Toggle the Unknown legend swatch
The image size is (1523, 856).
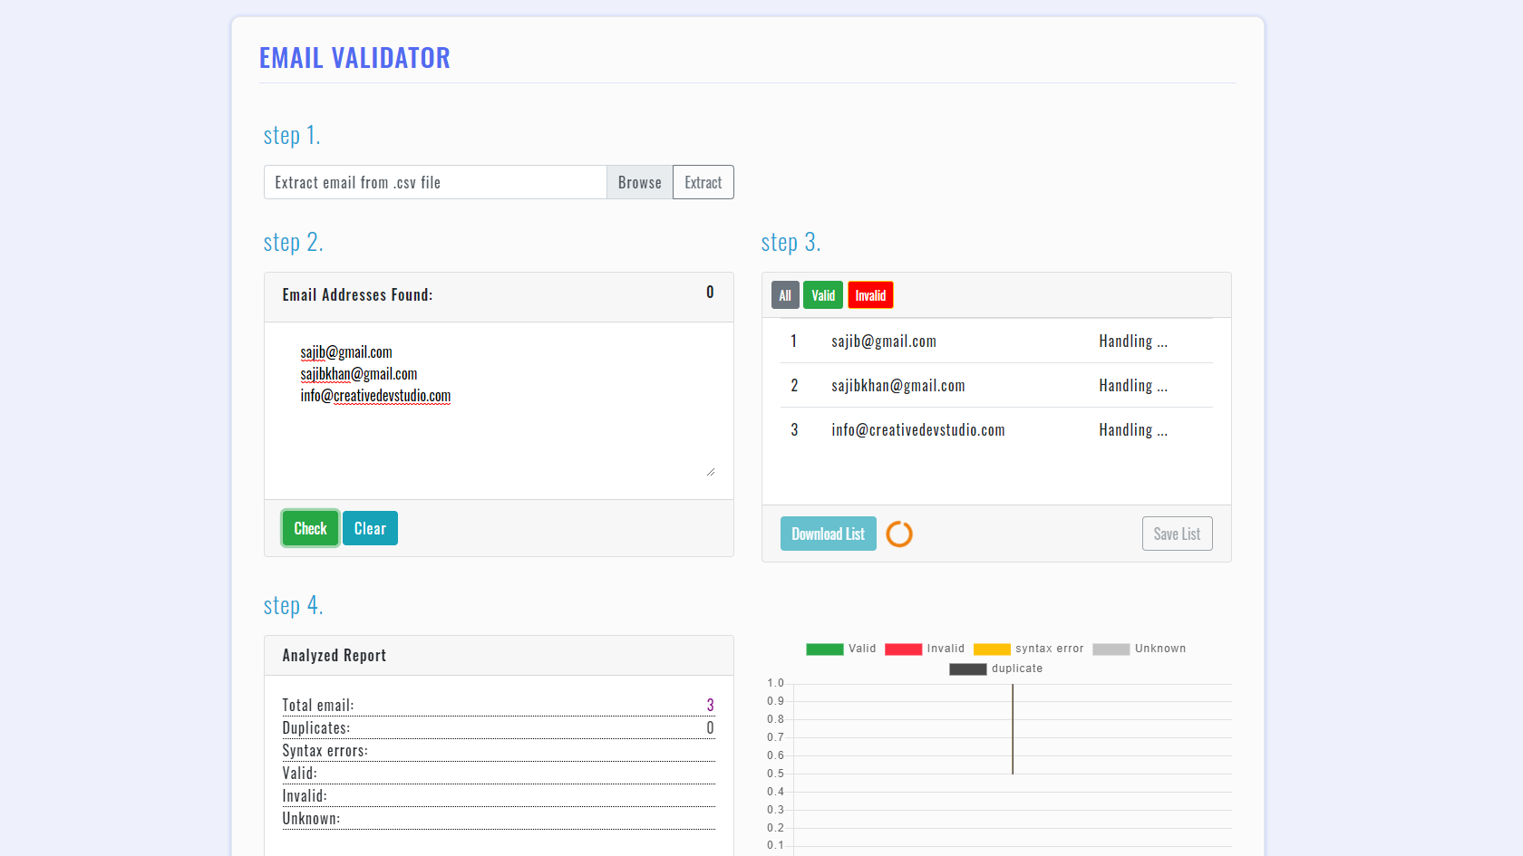point(1111,649)
